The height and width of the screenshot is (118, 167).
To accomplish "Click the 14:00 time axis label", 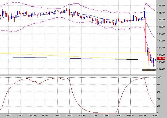I will click(33, 116).
